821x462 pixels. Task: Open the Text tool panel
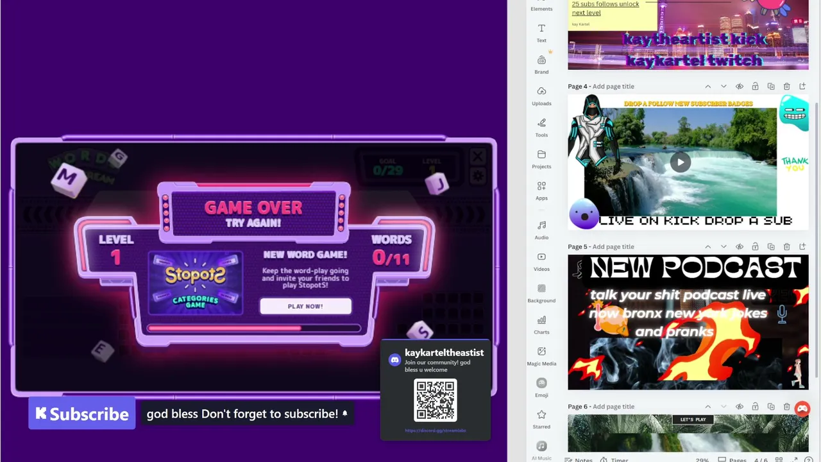(541, 33)
